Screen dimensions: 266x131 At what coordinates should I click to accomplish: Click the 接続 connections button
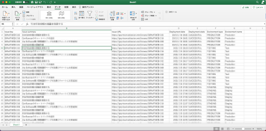coord(26,12)
